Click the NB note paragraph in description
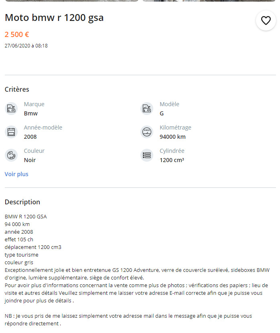 128,319
